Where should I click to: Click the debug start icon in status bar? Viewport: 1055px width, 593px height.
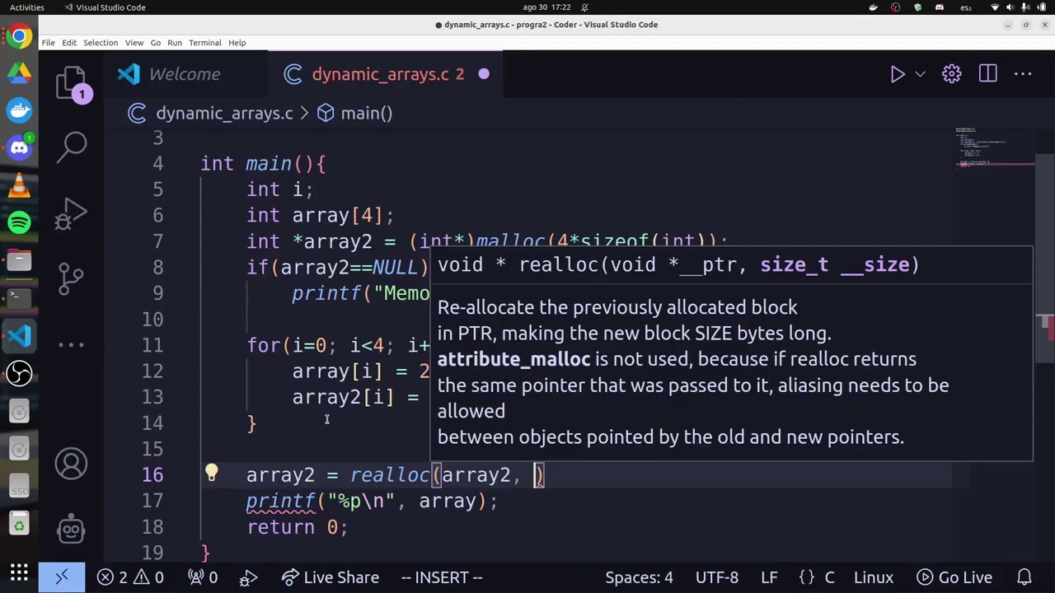click(248, 577)
